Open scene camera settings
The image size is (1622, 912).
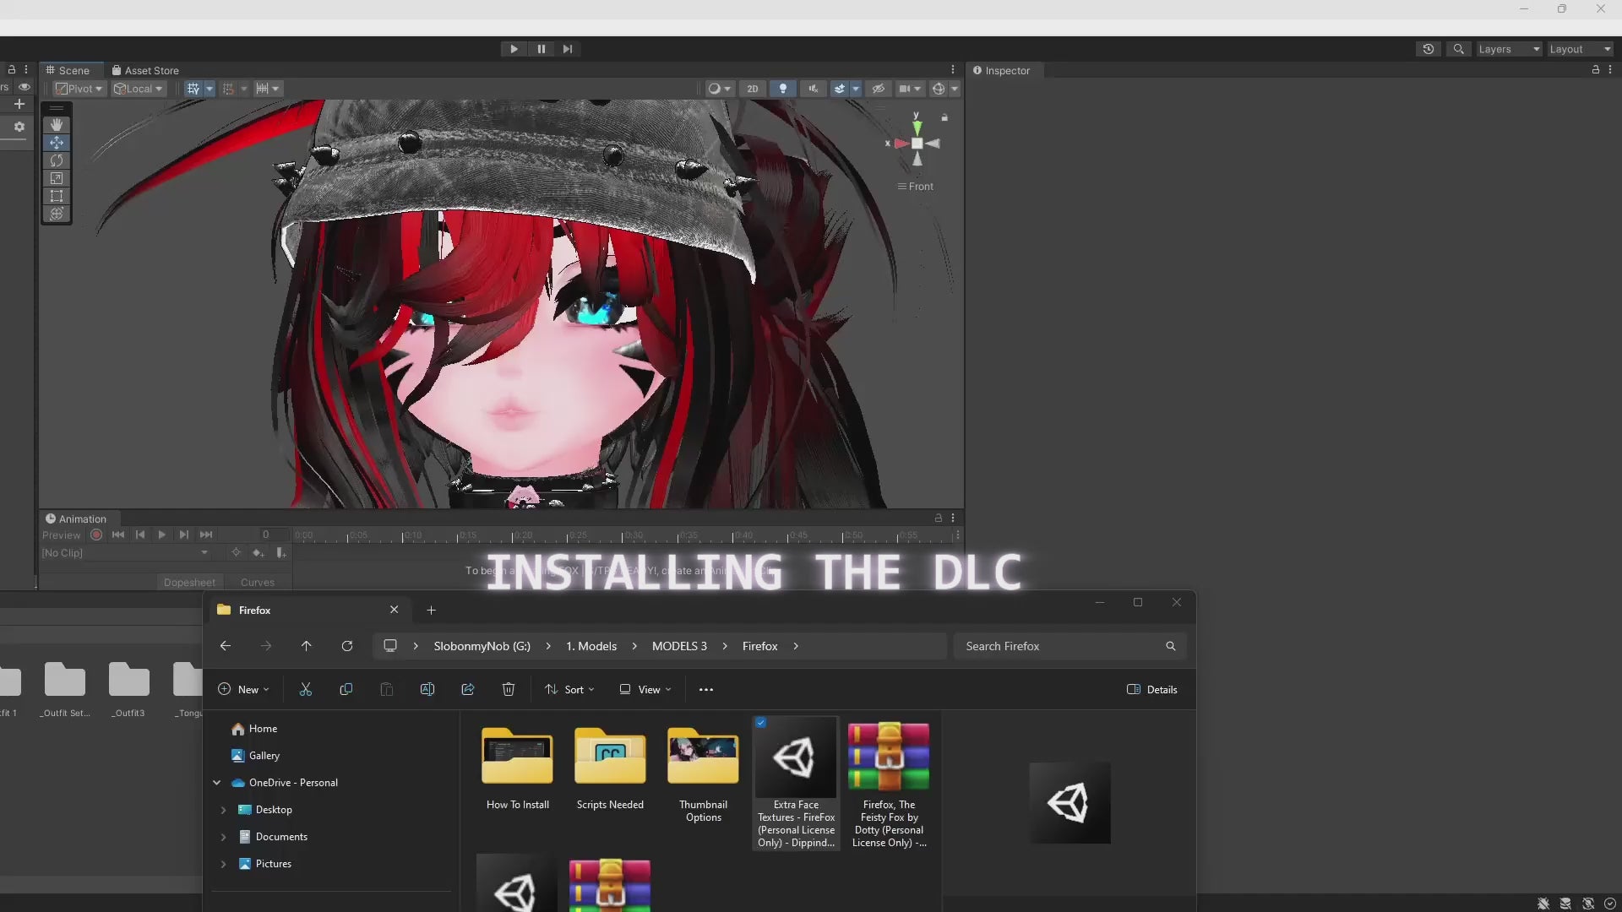(910, 89)
